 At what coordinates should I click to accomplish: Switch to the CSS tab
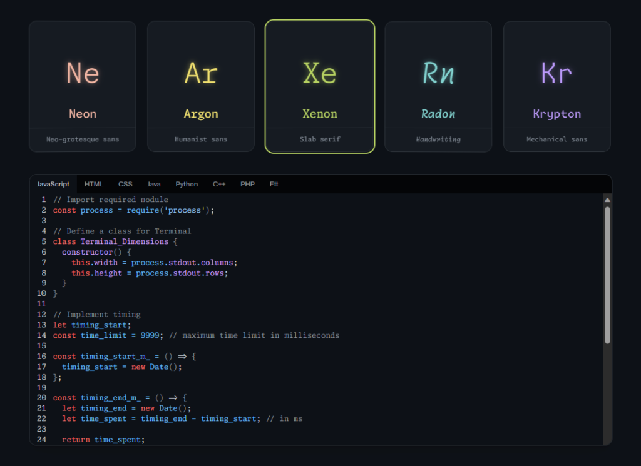click(125, 184)
